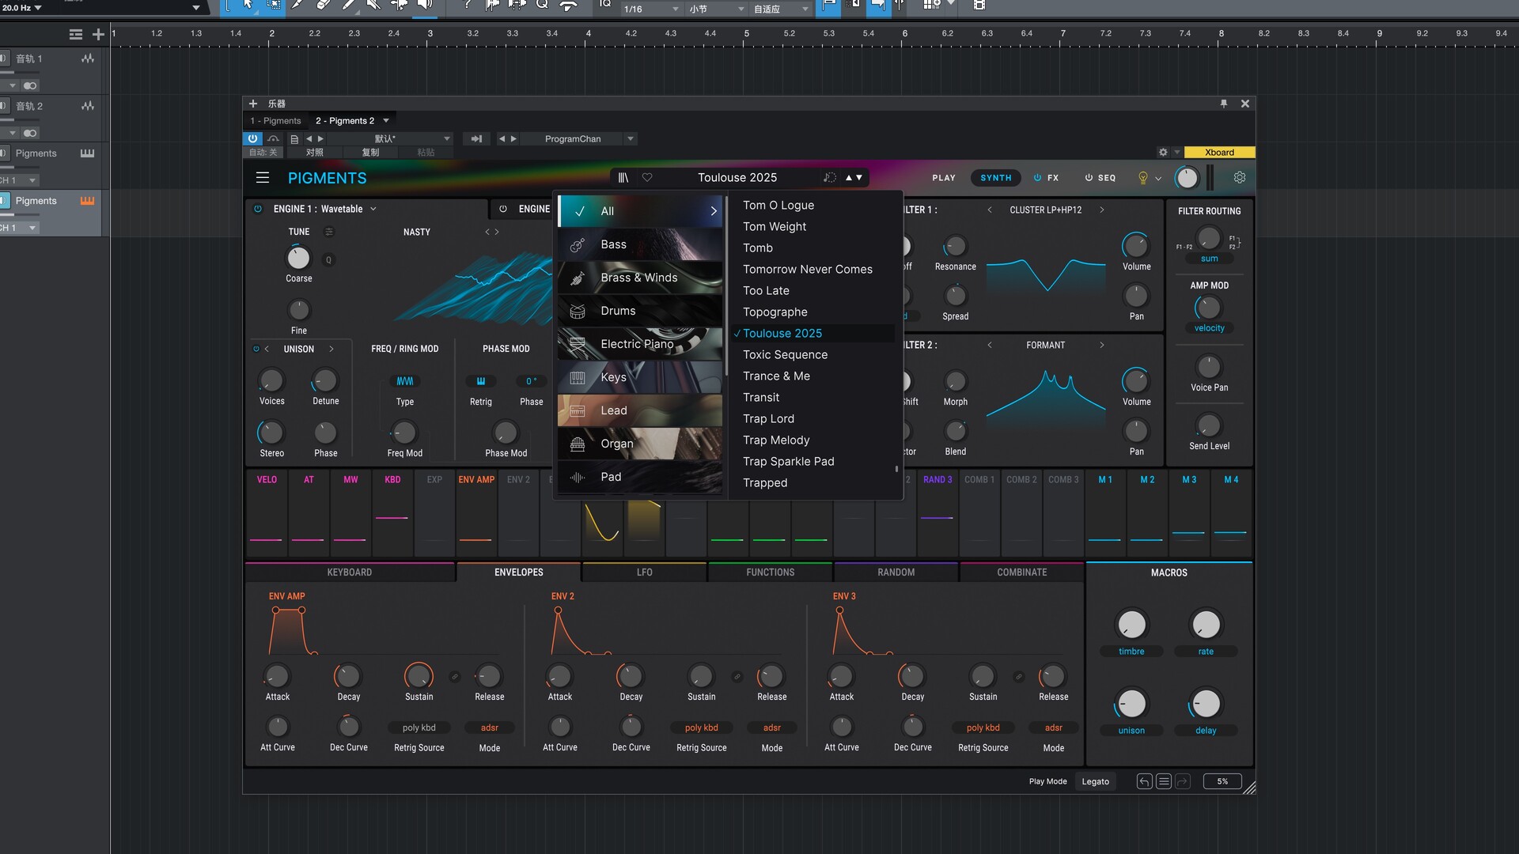Adjust the master volume knob
Viewport: 1519px width, 854px height.
[1187, 178]
